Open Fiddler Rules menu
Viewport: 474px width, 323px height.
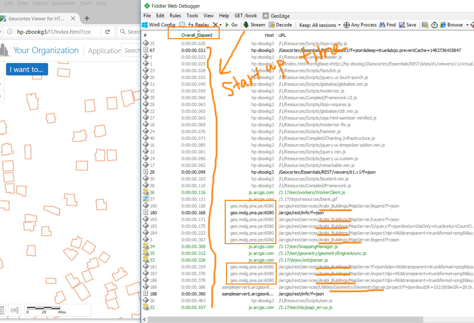pos(175,16)
